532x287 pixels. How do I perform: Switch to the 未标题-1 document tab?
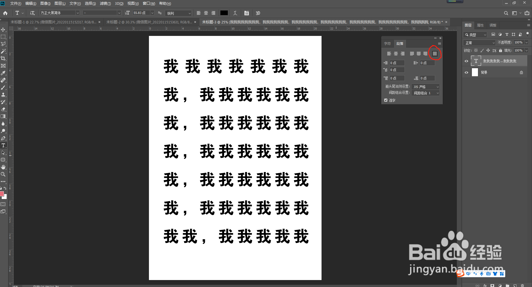(x=53, y=22)
